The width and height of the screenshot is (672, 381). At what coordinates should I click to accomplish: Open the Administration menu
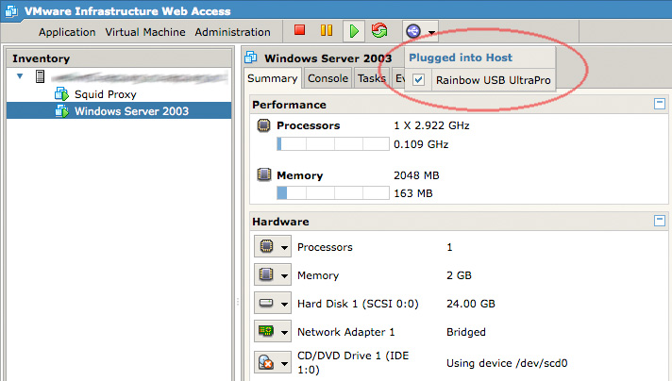(x=233, y=32)
